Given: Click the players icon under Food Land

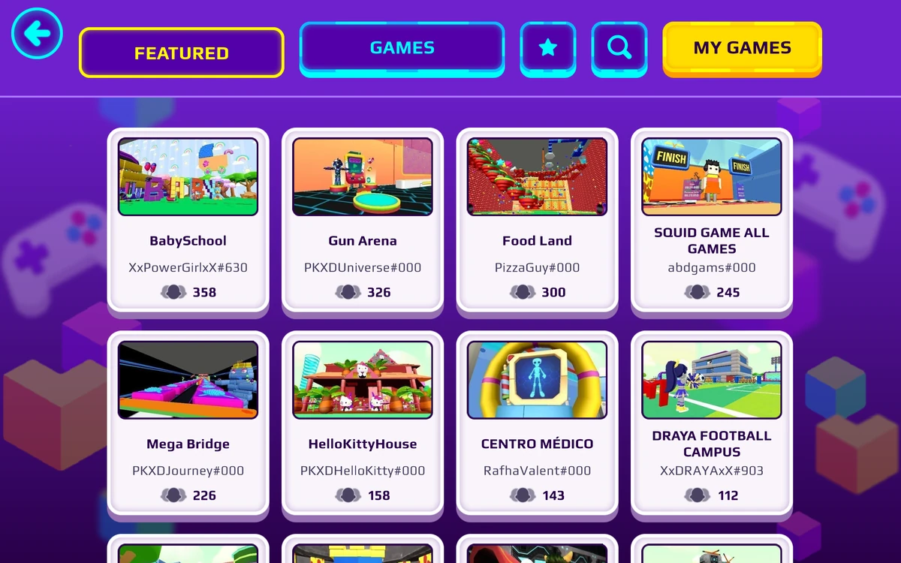Looking at the screenshot, I should [523, 292].
